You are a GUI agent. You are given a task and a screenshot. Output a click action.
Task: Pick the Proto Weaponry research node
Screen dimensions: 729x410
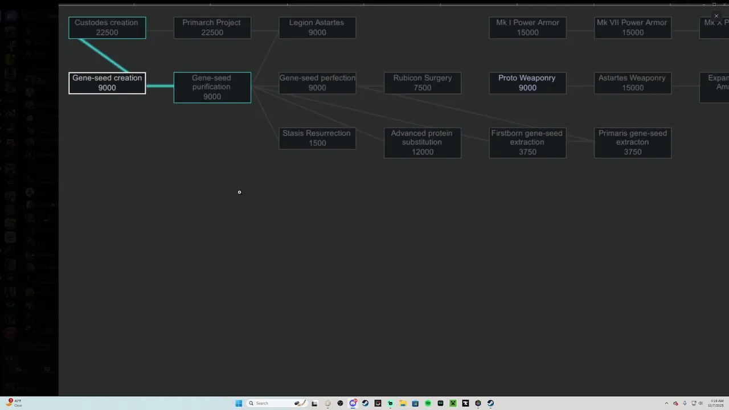click(x=527, y=83)
